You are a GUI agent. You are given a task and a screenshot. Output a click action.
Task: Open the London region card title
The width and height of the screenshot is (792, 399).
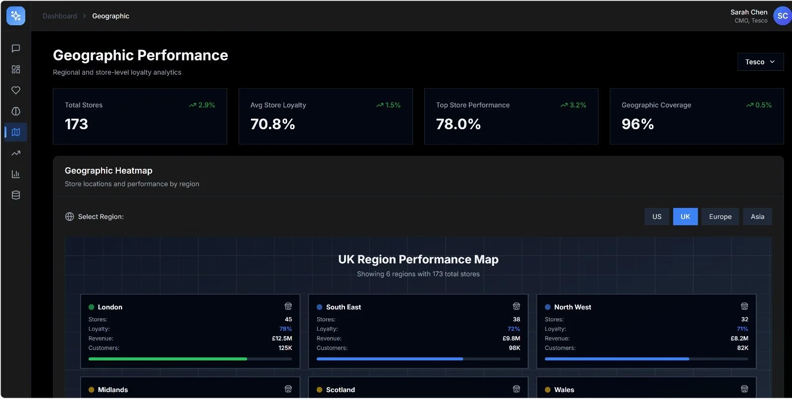point(110,307)
